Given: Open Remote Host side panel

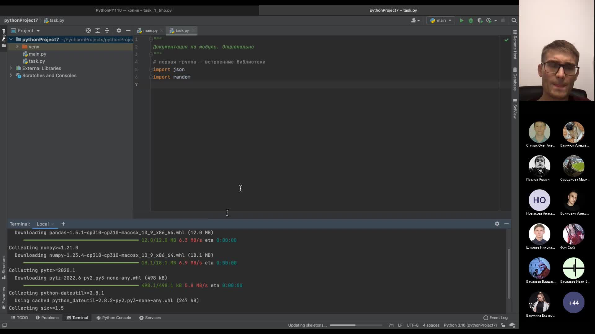Looking at the screenshot, I should 515,45.
